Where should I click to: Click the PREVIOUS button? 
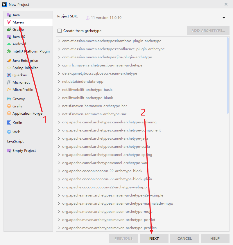[123, 238]
